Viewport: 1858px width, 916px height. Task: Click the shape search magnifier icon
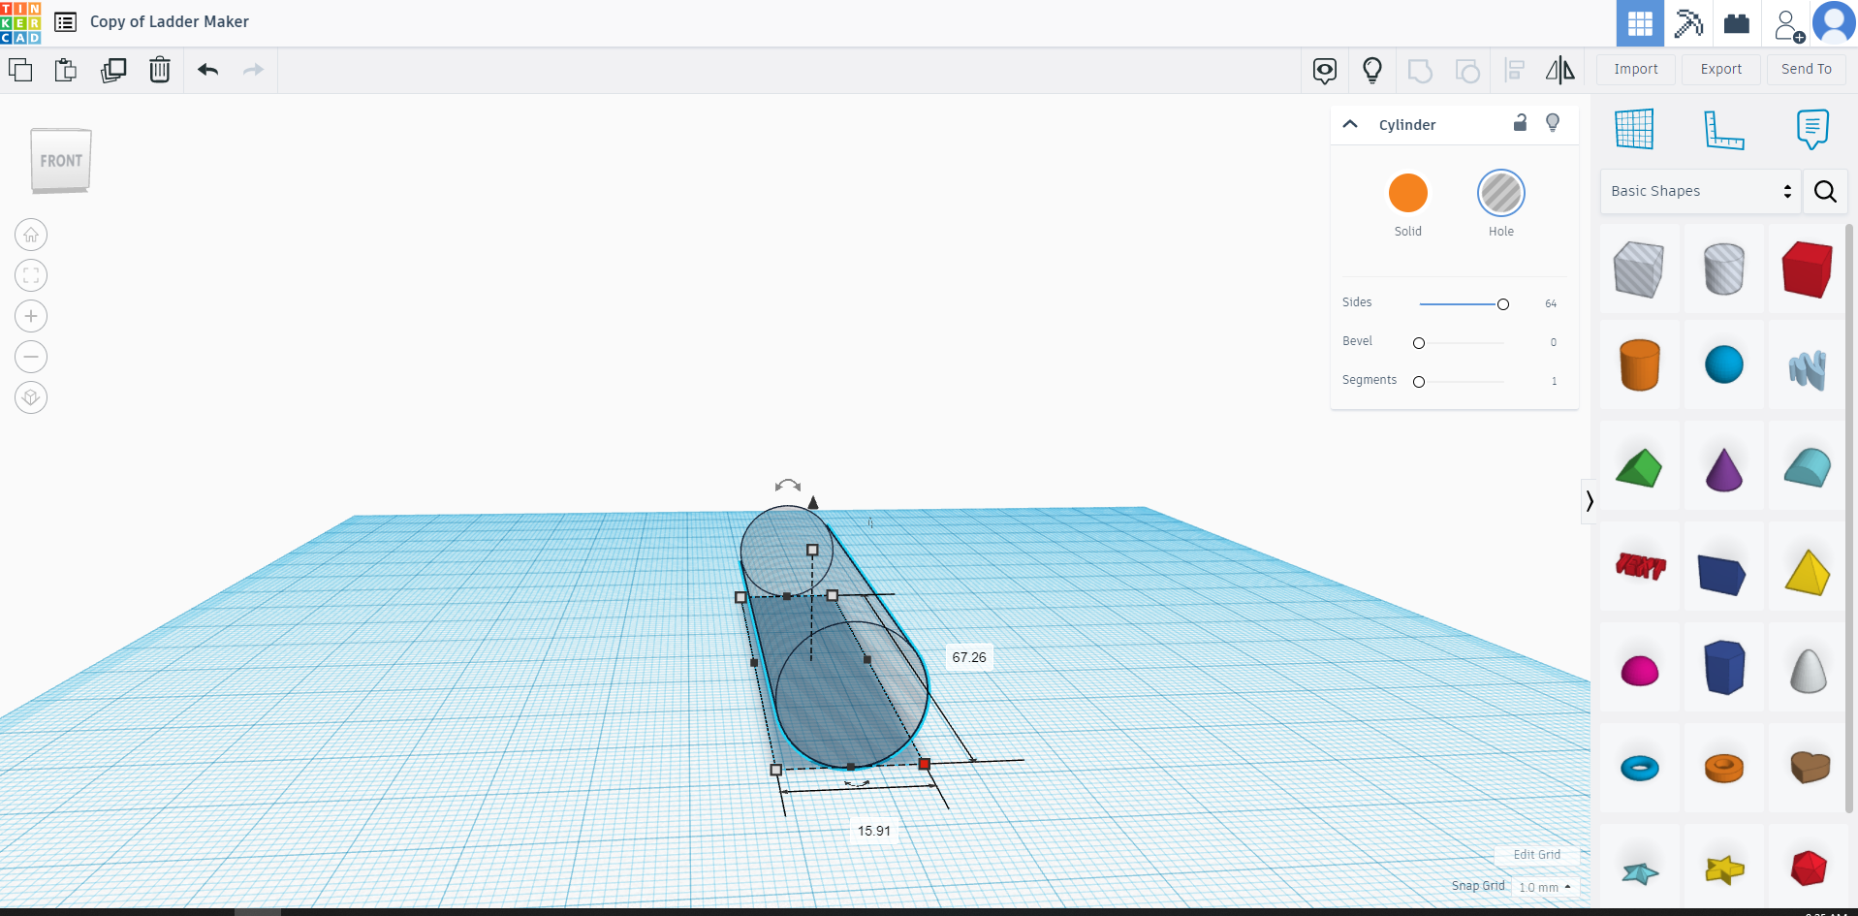pos(1825,192)
